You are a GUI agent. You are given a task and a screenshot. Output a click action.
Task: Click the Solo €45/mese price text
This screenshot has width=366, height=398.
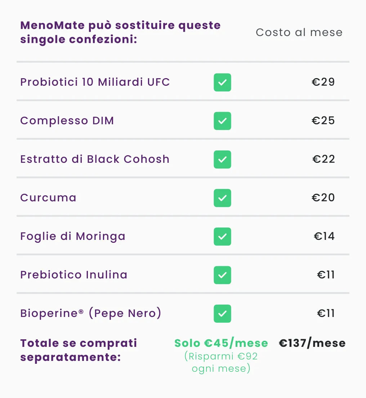point(221,343)
